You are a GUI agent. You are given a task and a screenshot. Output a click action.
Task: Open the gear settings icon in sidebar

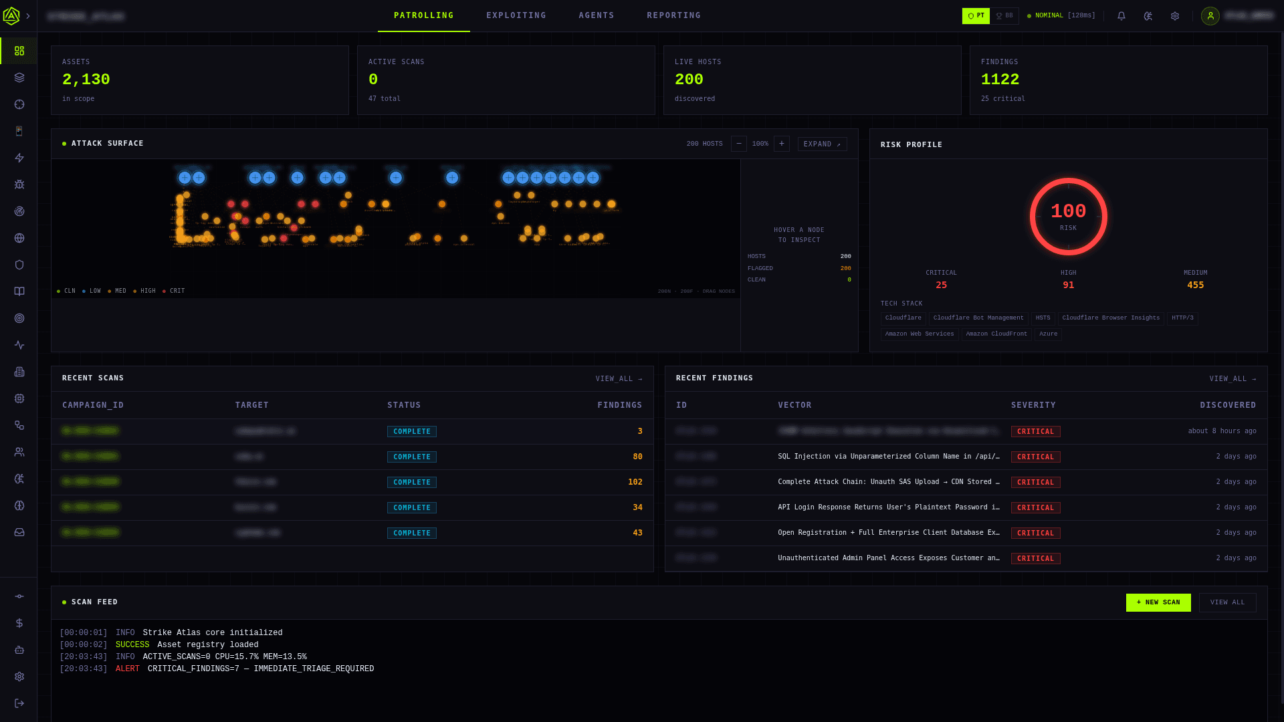[19, 677]
